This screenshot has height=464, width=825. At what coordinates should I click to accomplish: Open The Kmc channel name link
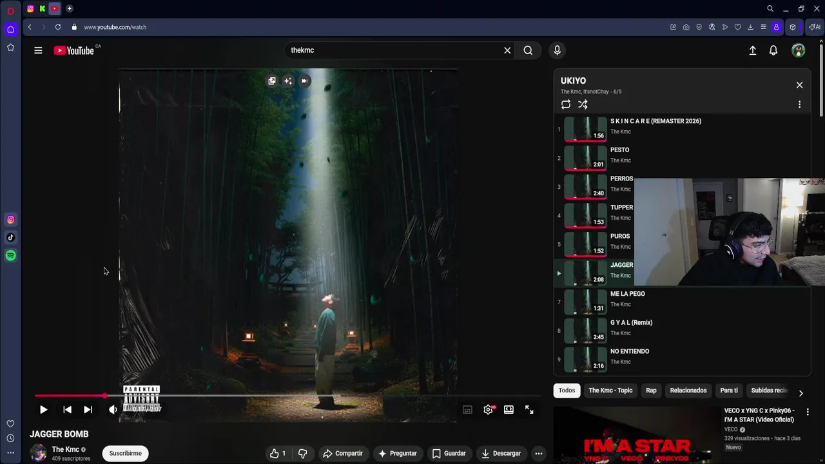pyautogui.click(x=65, y=449)
